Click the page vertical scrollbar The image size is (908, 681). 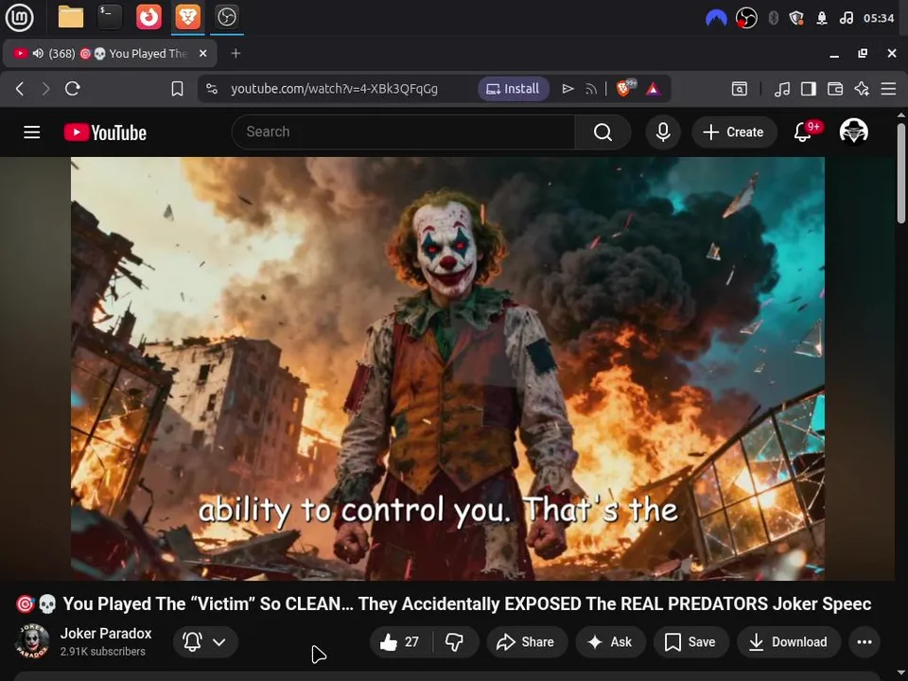901,173
